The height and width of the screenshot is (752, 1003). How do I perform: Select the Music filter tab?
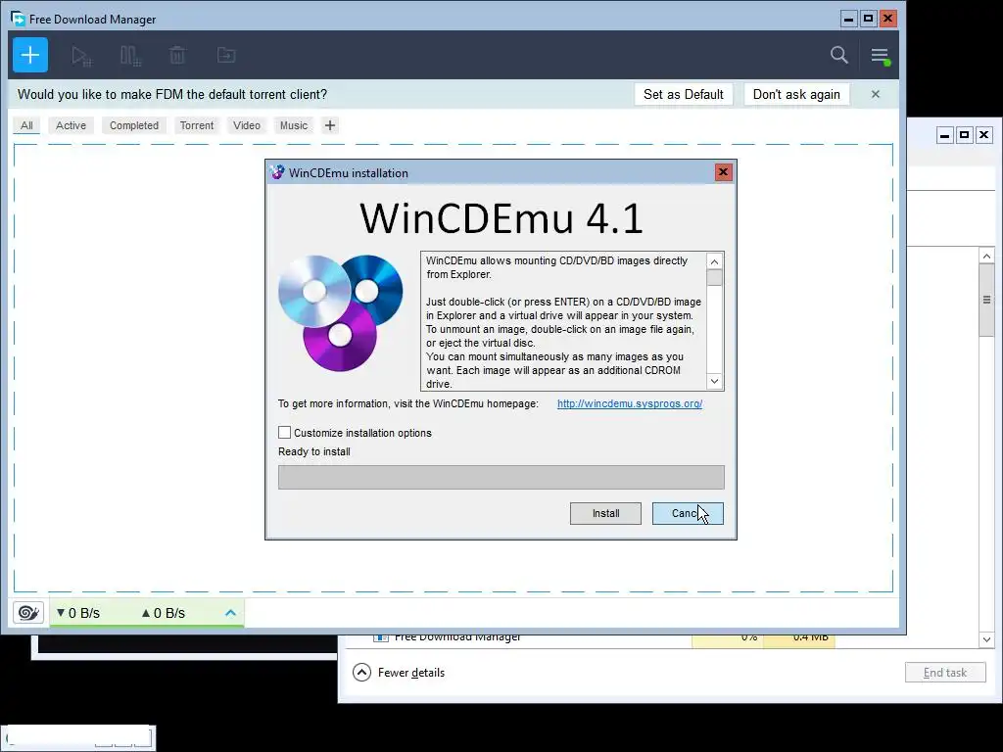(294, 125)
